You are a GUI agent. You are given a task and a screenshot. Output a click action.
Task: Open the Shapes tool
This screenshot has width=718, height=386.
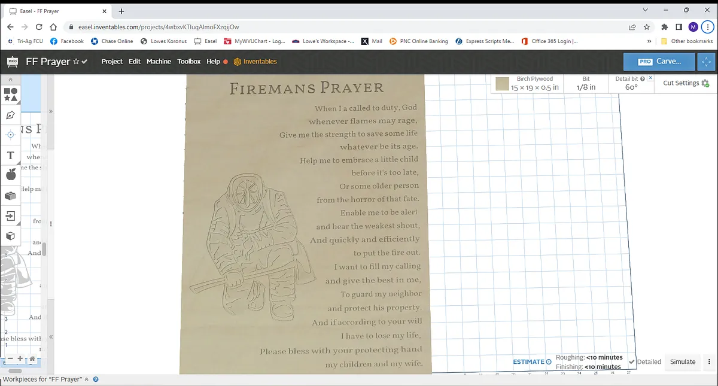[x=11, y=94]
